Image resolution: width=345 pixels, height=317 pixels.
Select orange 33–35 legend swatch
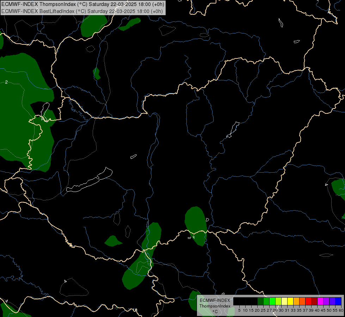click(x=296, y=301)
